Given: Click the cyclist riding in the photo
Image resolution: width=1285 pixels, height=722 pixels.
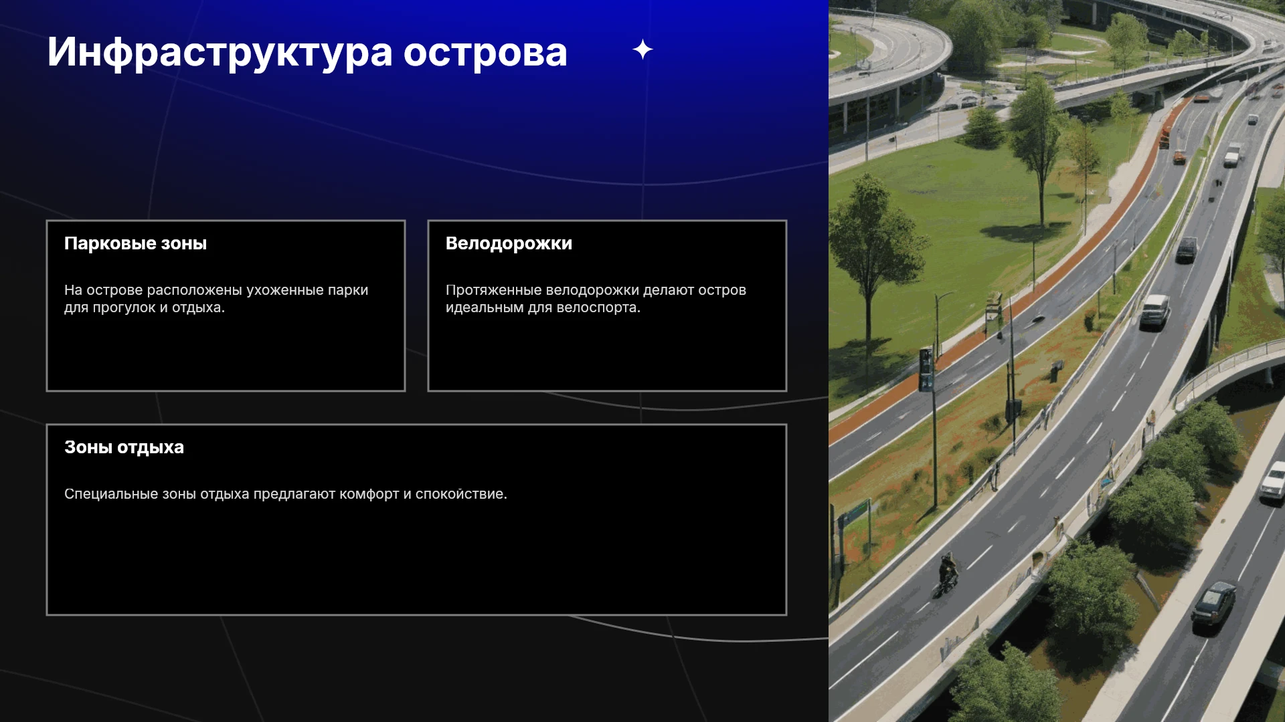Looking at the screenshot, I should click(947, 575).
